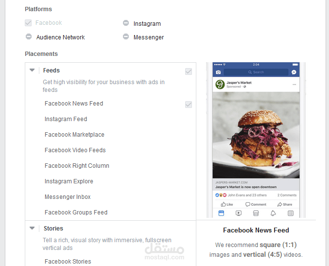Toggle the Instagram platform selector

[x=126, y=23]
